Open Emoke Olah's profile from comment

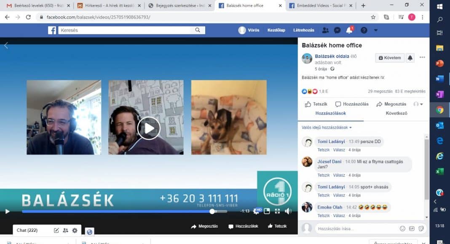(330, 207)
